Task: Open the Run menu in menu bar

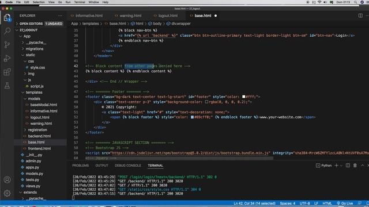Action: 68,2
